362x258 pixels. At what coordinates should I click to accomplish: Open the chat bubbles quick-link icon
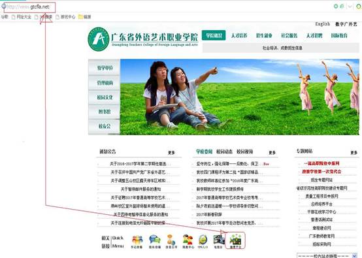(155, 241)
